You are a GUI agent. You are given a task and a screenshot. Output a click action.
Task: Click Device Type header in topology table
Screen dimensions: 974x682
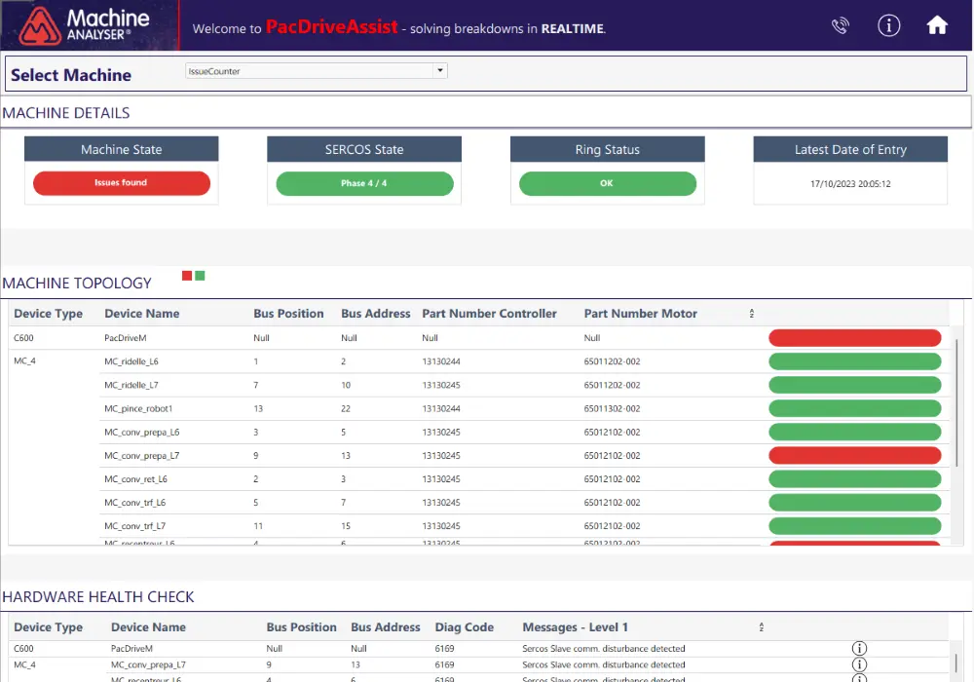coord(49,314)
